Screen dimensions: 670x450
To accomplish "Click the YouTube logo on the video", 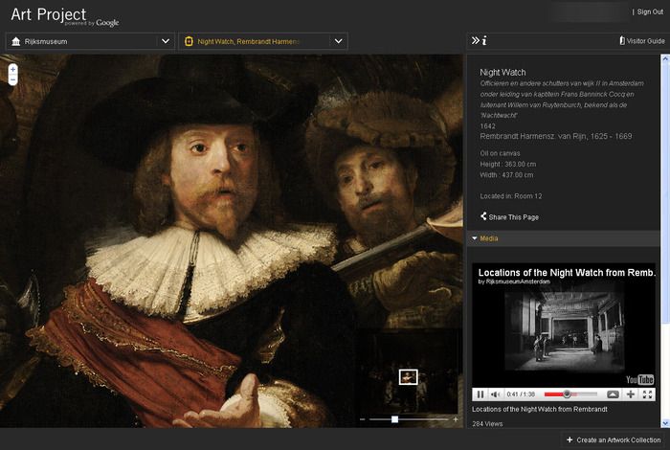I will coord(639,379).
